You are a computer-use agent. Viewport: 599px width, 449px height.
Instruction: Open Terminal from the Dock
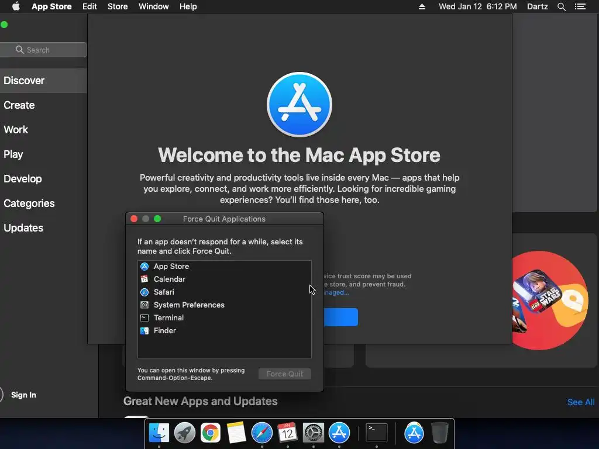click(377, 433)
